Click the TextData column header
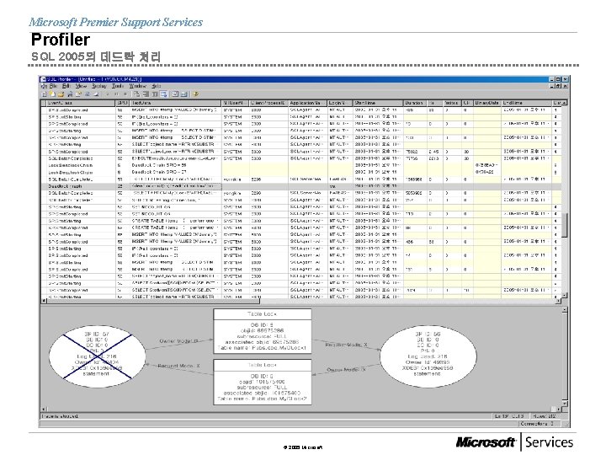Screen dimensions: 606x455 pyautogui.click(x=175, y=103)
